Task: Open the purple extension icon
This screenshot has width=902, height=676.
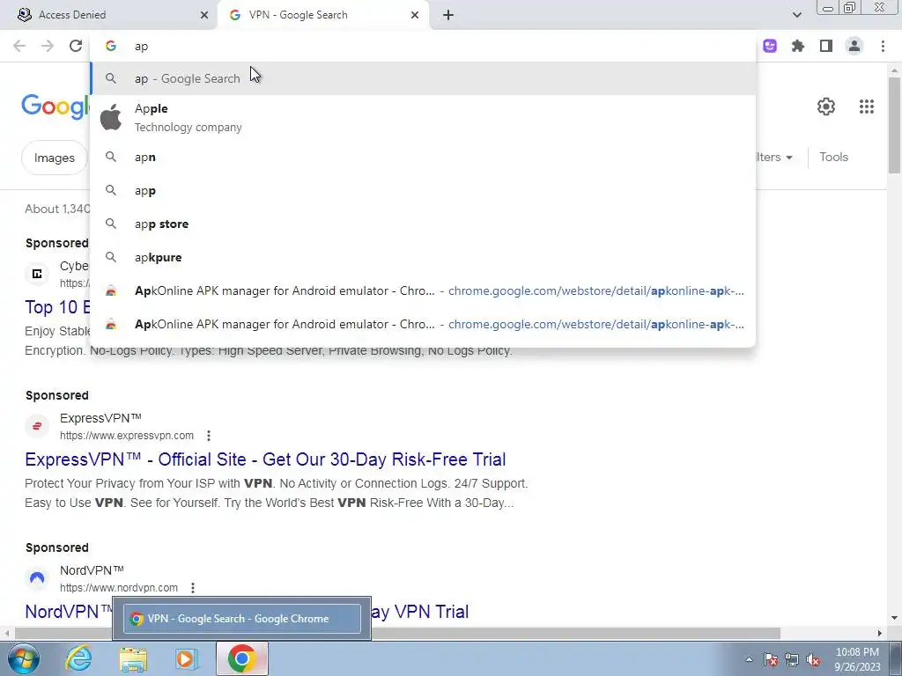Action: click(x=770, y=46)
